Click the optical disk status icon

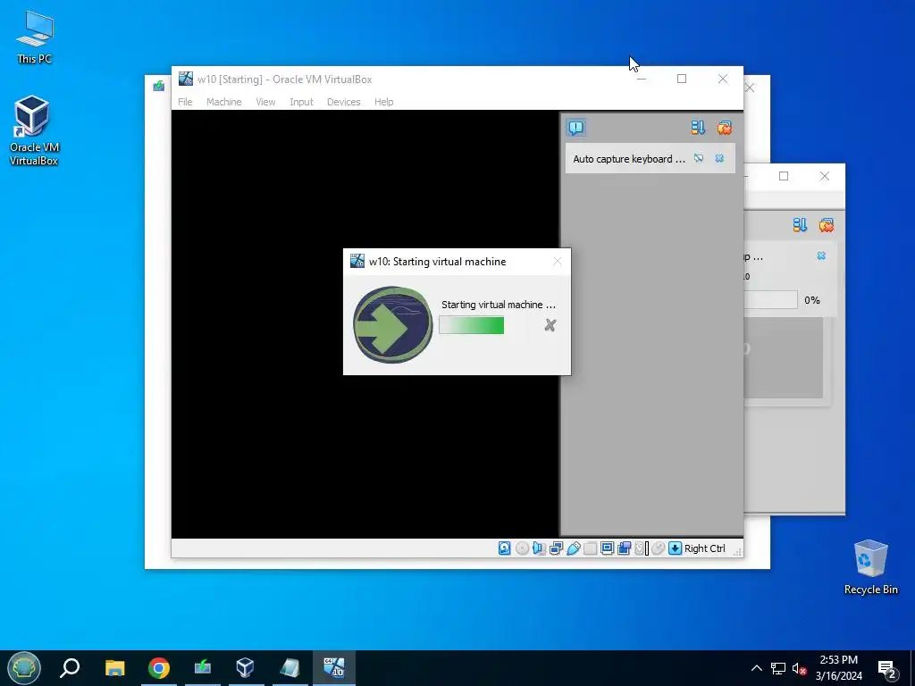click(x=522, y=548)
